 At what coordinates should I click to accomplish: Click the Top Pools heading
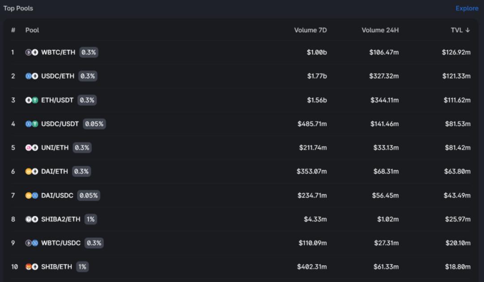point(18,8)
